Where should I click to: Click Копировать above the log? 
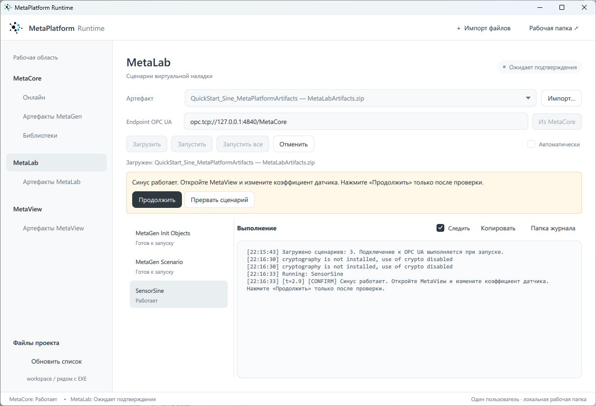pos(498,228)
